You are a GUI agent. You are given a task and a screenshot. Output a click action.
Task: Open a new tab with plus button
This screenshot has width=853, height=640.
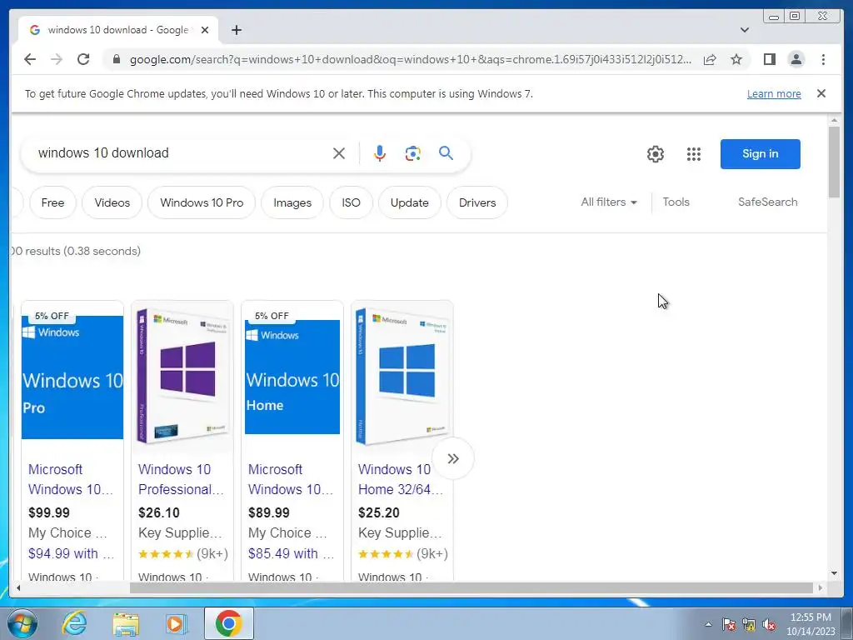pos(236,30)
